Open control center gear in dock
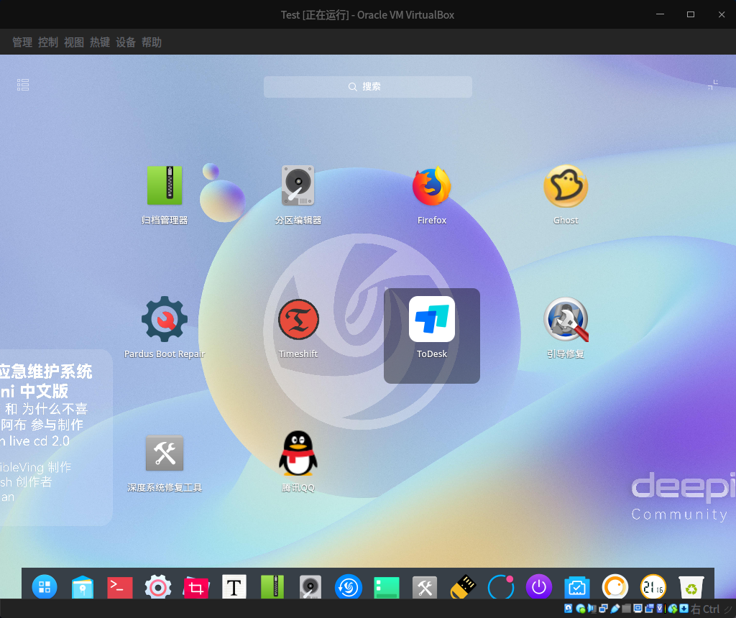Image resolution: width=736 pixels, height=618 pixels. [x=157, y=586]
